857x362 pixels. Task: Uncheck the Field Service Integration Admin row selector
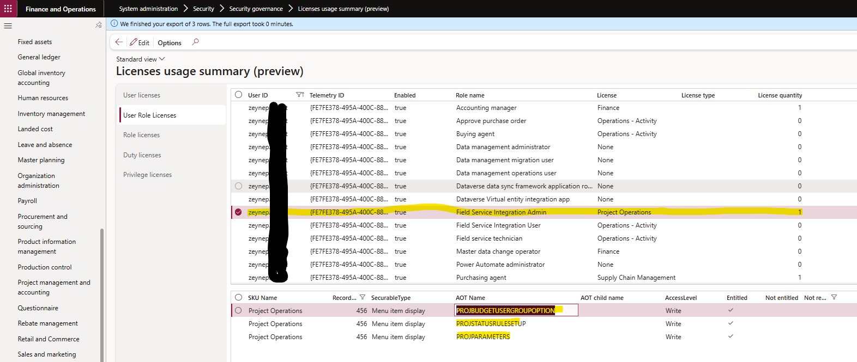(x=238, y=212)
